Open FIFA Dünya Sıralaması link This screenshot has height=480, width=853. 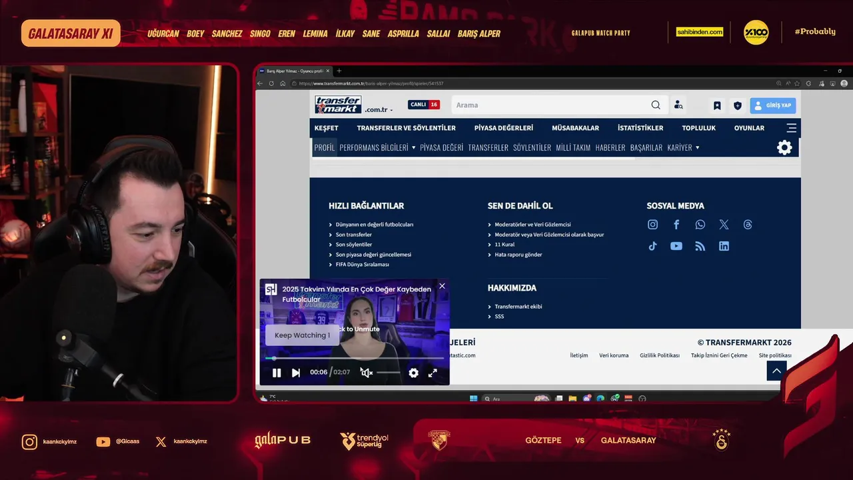[x=363, y=265]
